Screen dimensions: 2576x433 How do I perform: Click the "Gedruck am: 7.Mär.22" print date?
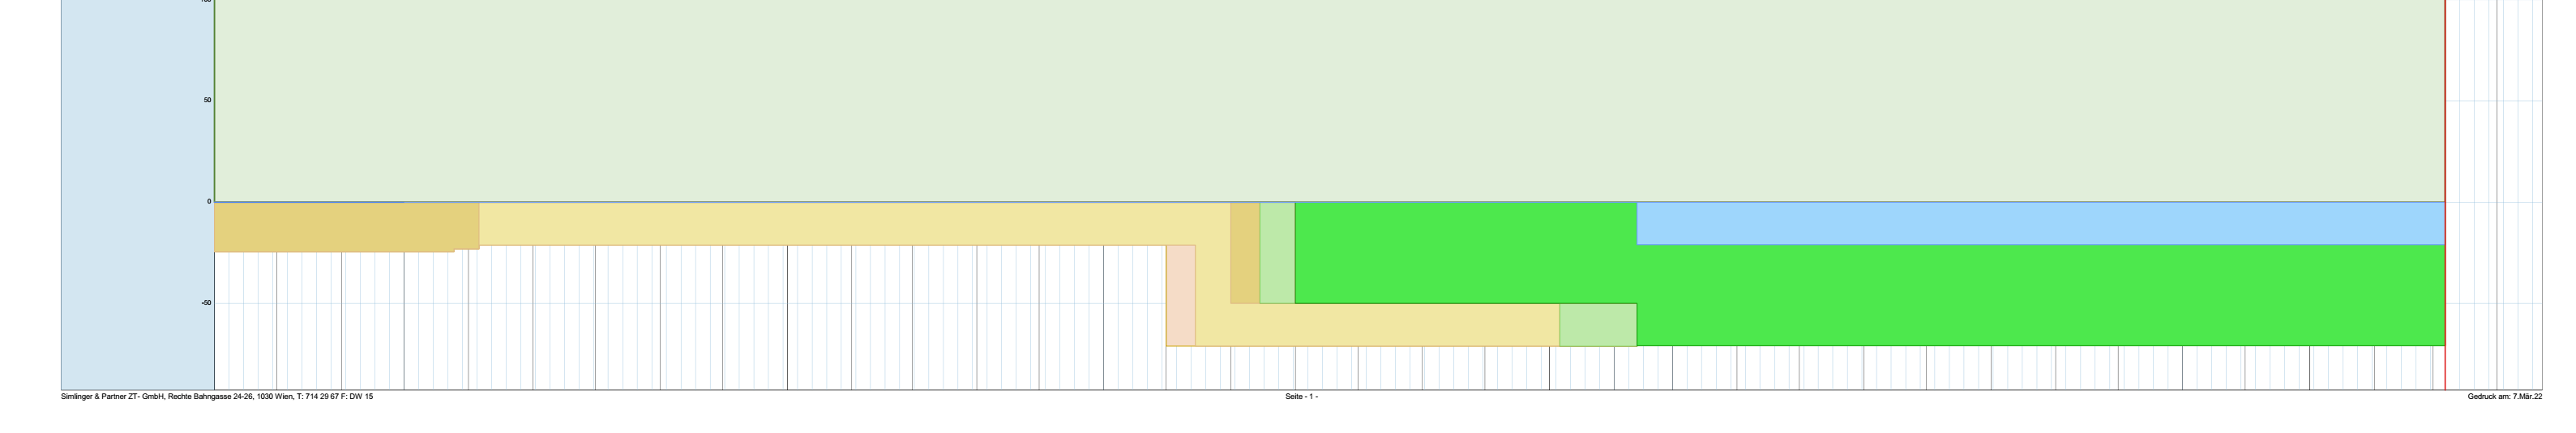(2504, 397)
